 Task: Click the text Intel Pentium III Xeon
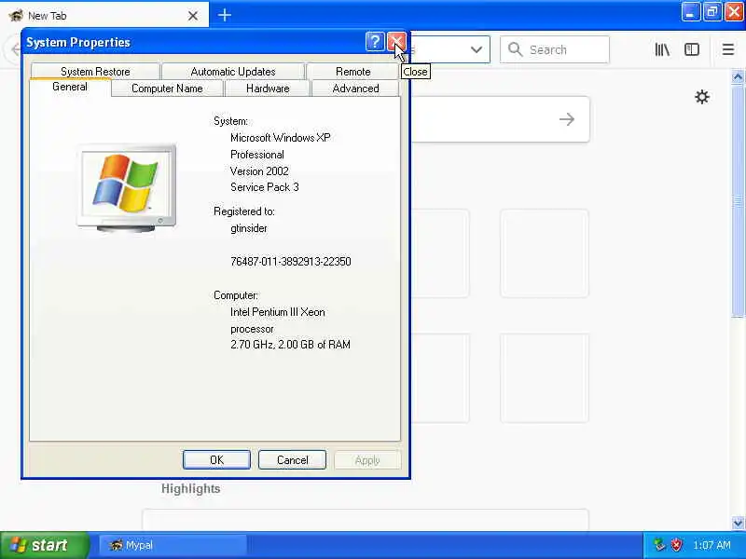pos(278,312)
